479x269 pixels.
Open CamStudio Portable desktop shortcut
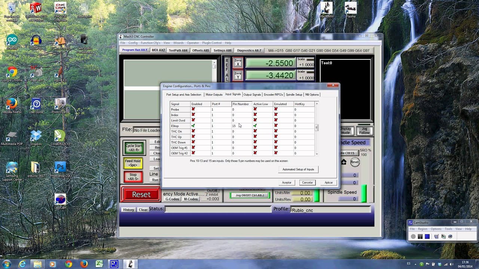[x=84, y=44]
